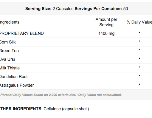Click the 1400 mg amount cell
The width and height of the screenshot is (152, 118).
106,33
